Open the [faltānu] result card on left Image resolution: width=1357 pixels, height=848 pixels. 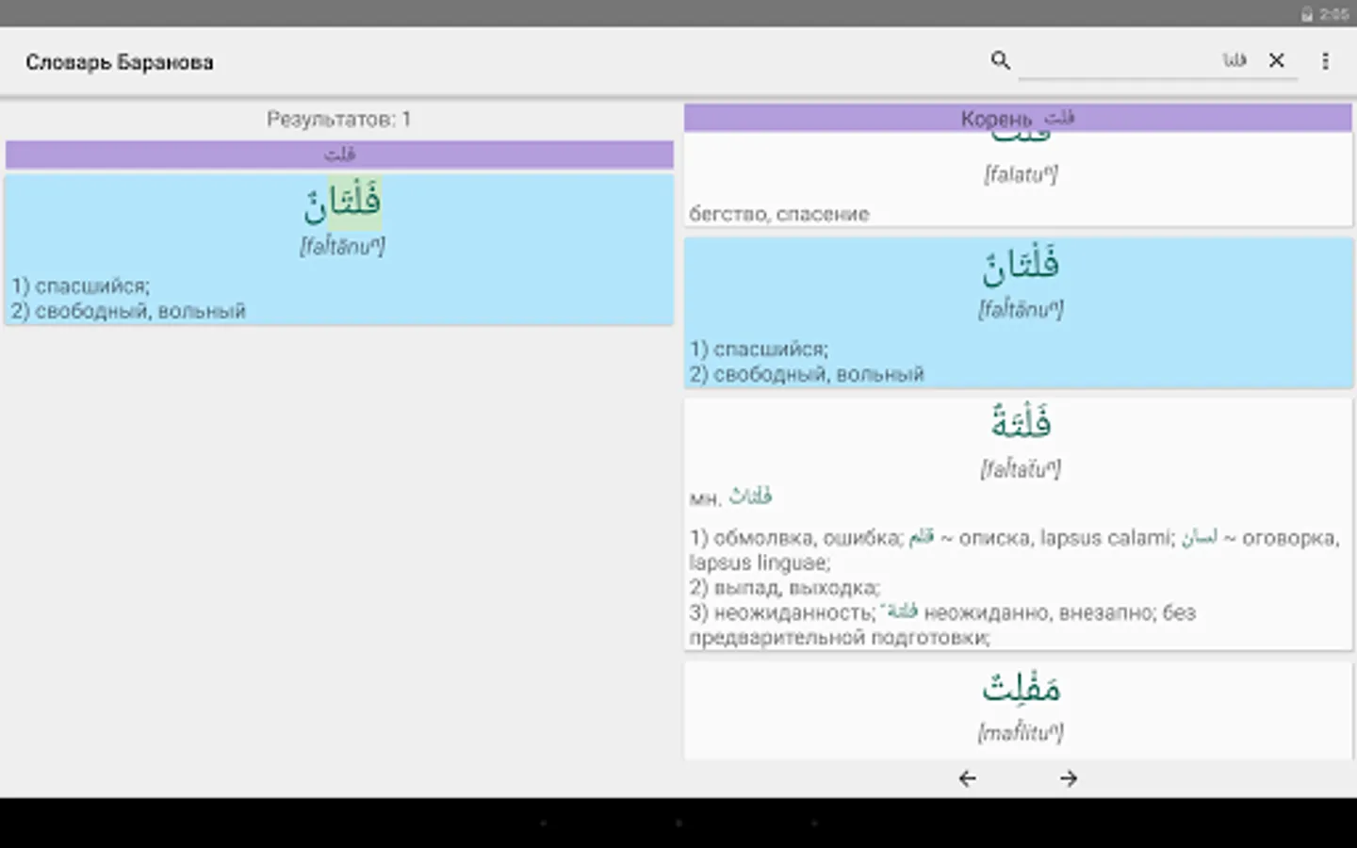[x=339, y=250]
